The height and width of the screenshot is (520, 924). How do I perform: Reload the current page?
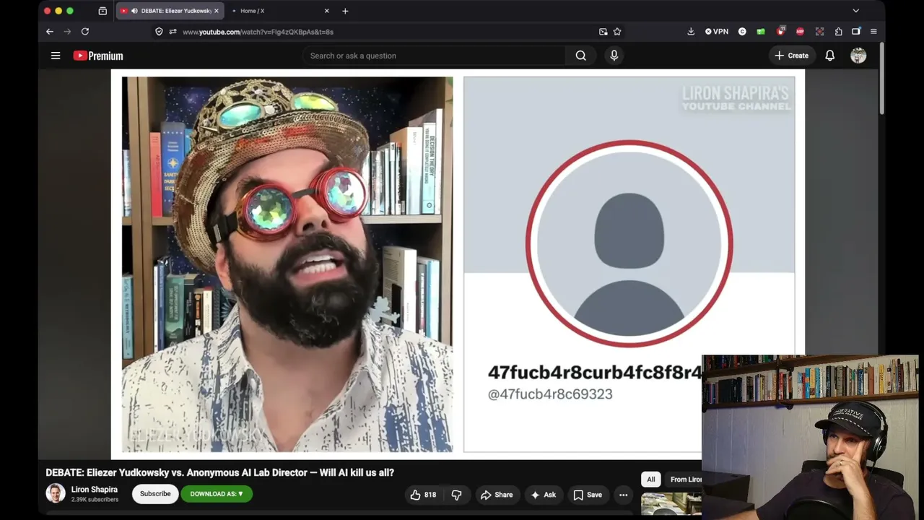point(85,32)
